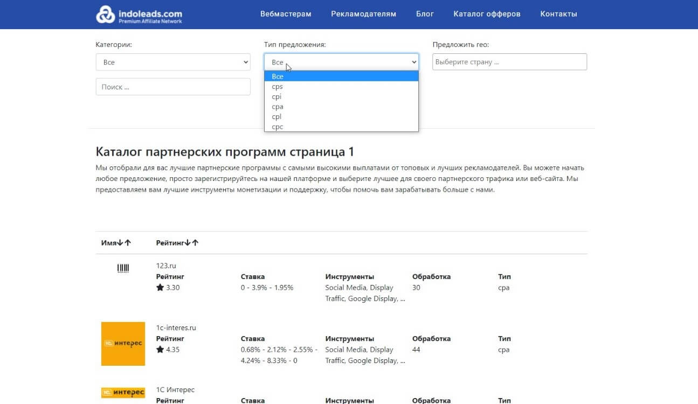Click the indoleads.com logo
This screenshot has width=698, height=404.
[139, 15]
